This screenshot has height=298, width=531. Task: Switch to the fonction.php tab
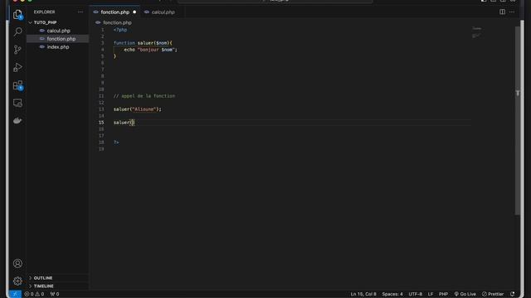[114, 12]
